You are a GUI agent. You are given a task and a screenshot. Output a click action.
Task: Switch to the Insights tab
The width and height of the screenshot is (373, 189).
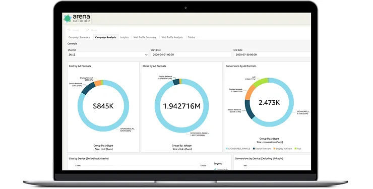coord(125,37)
